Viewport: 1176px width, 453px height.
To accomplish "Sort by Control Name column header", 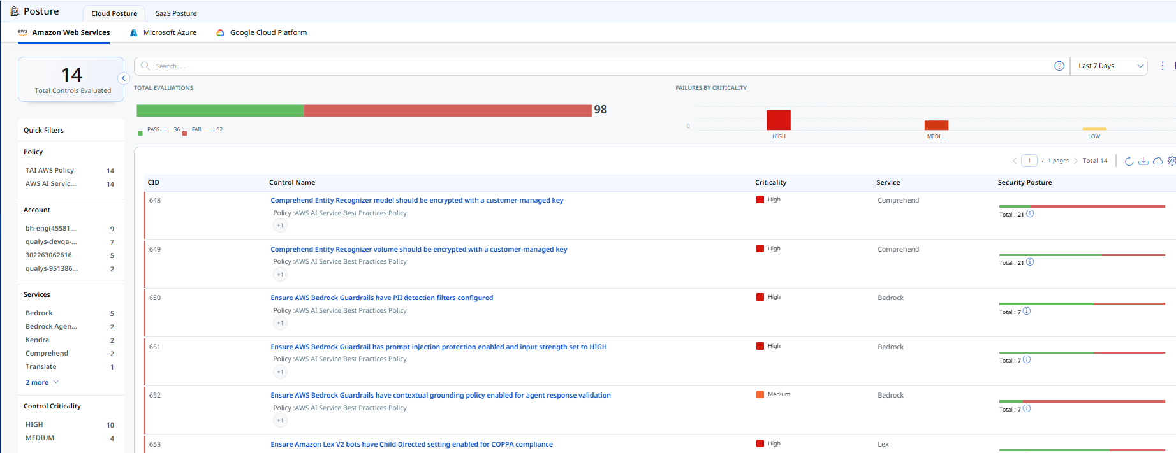I will pyautogui.click(x=292, y=182).
